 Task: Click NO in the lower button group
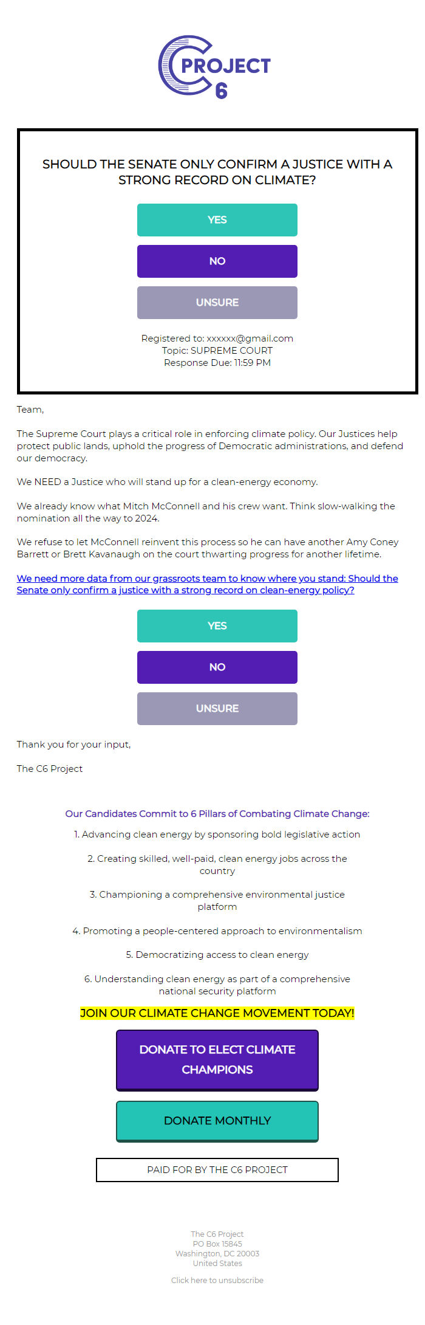click(217, 667)
